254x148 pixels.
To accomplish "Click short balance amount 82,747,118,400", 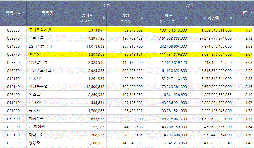I will (x=174, y=79).
